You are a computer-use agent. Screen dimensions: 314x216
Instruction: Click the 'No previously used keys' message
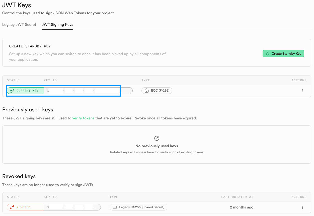(x=156, y=146)
